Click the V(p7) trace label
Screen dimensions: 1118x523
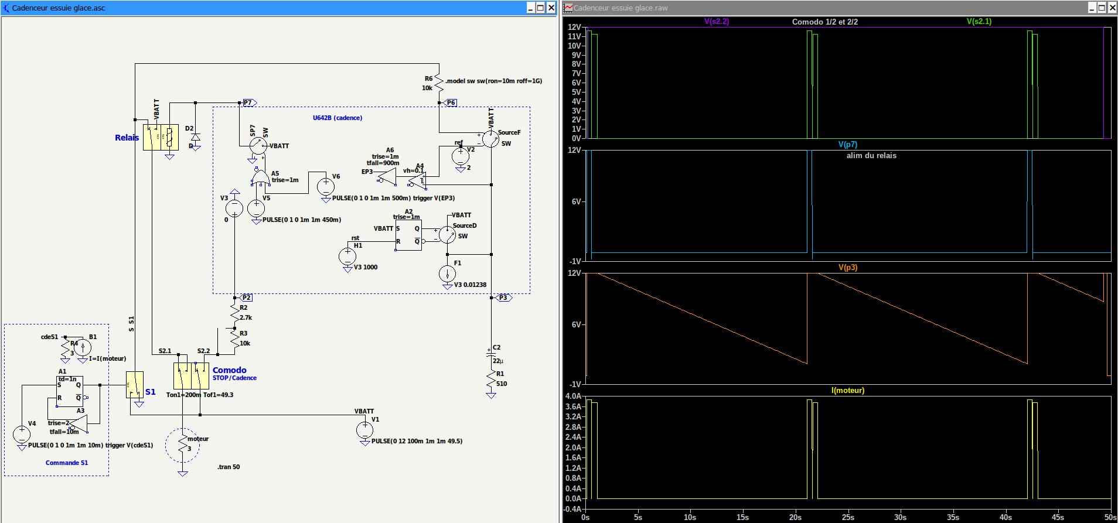(x=847, y=145)
